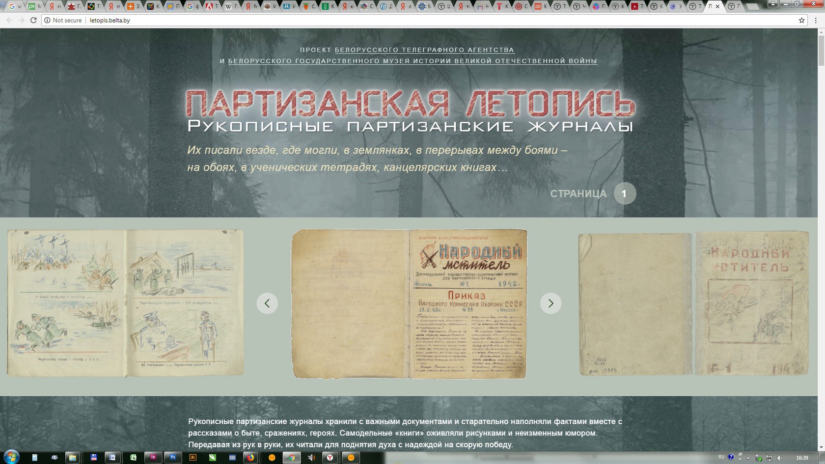825x464 pixels.
Task: Click the address bar URL letopis.belta.by
Action: coord(110,20)
